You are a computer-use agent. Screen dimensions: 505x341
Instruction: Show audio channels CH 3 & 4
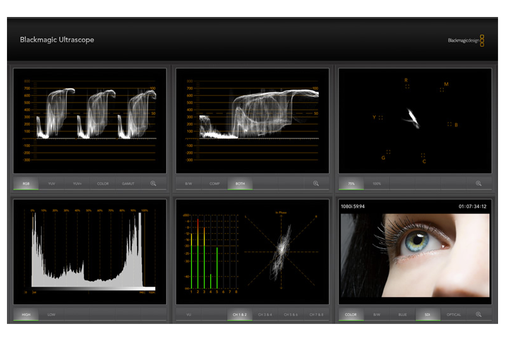click(x=266, y=314)
